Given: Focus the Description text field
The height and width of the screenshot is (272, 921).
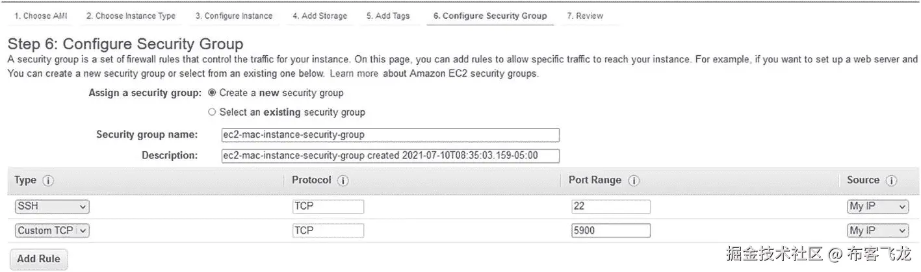Looking at the screenshot, I should click(x=390, y=156).
